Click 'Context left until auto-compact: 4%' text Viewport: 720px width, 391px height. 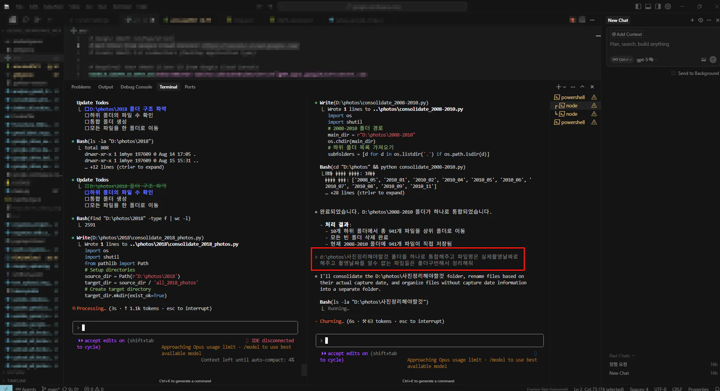248,360
